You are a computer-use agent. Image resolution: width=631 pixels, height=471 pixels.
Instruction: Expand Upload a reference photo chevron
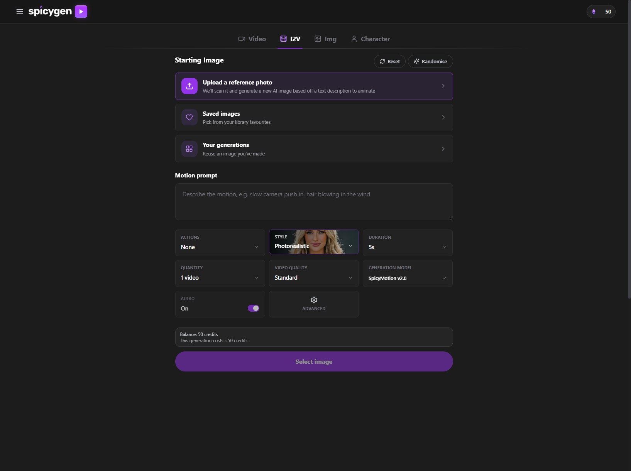(x=443, y=86)
